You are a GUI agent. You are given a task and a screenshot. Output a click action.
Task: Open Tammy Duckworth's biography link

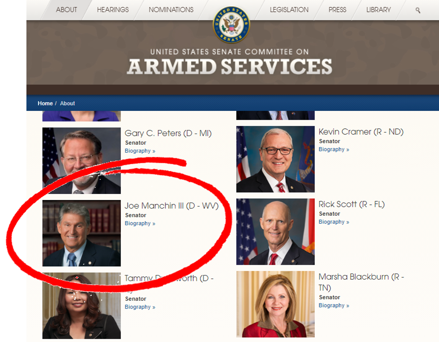tap(140, 307)
